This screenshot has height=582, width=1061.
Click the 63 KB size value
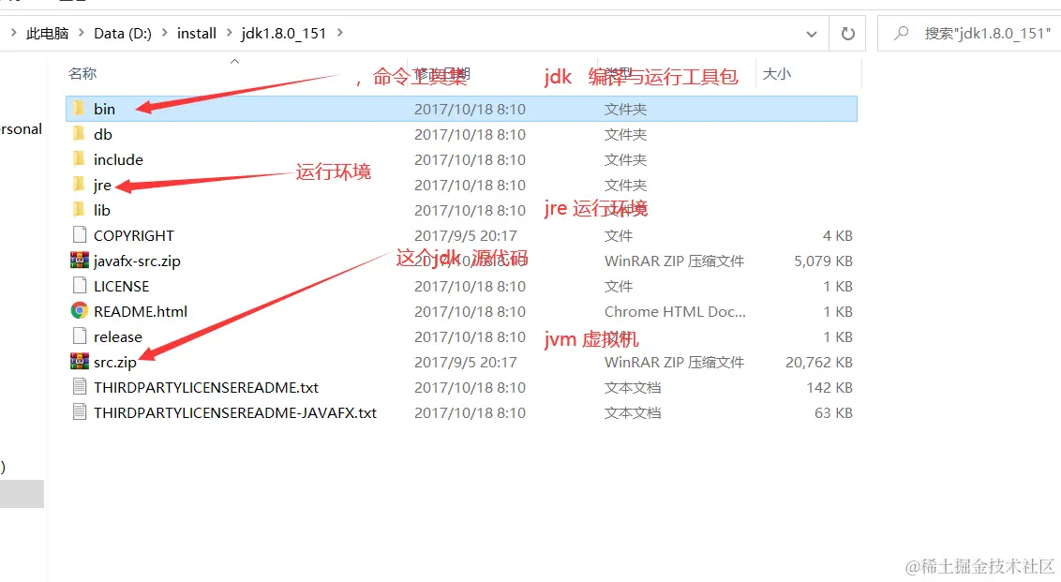point(833,412)
